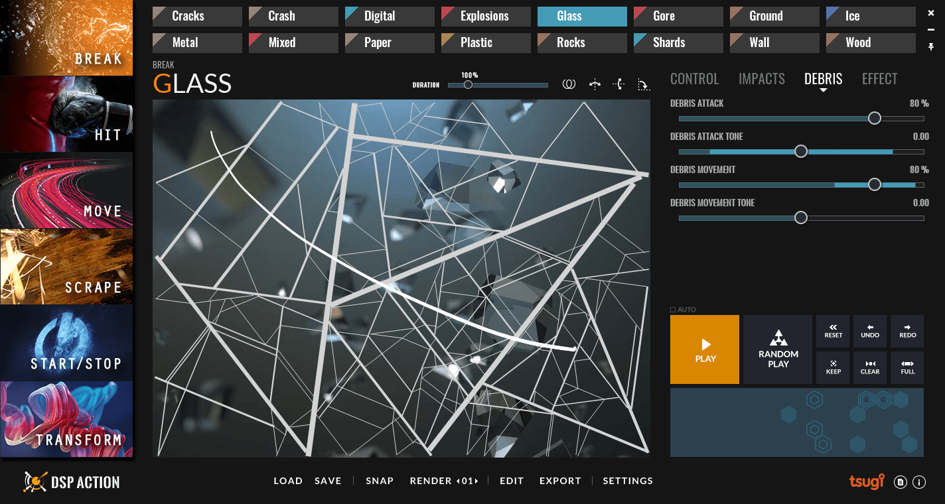Trigger RANDOM PLAY generation
Screen dimensions: 945x504
tap(776, 349)
